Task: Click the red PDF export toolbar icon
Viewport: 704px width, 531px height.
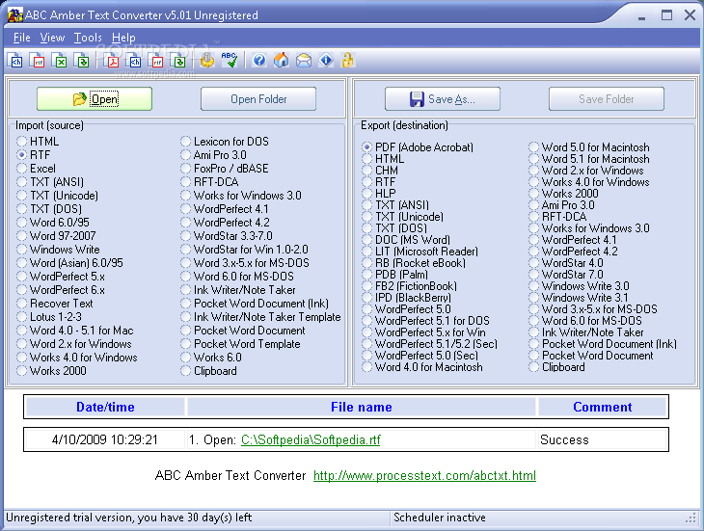Action: (x=112, y=60)
